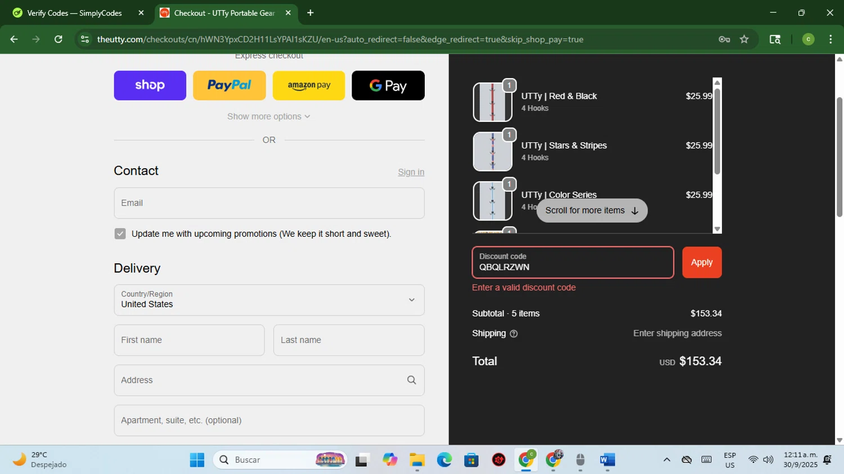
Task: Click Scroll for more items button
Action: pyautogui.click(x=592, y=210)
